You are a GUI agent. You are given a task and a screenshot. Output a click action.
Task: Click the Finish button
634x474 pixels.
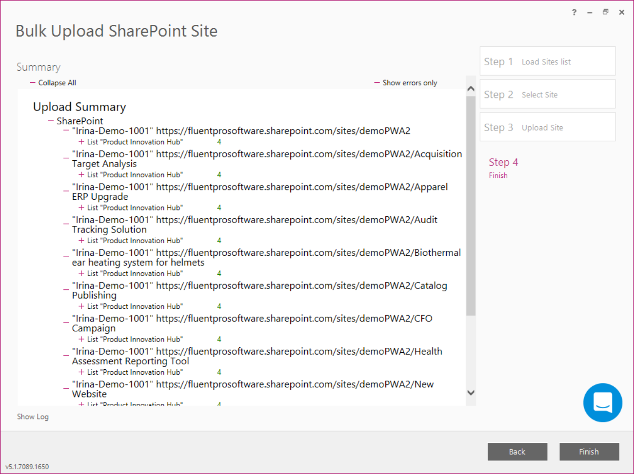589,452
